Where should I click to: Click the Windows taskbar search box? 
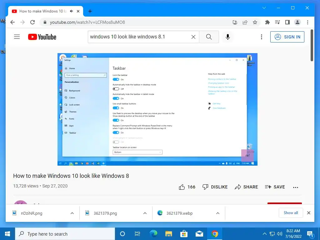point(65,234)
